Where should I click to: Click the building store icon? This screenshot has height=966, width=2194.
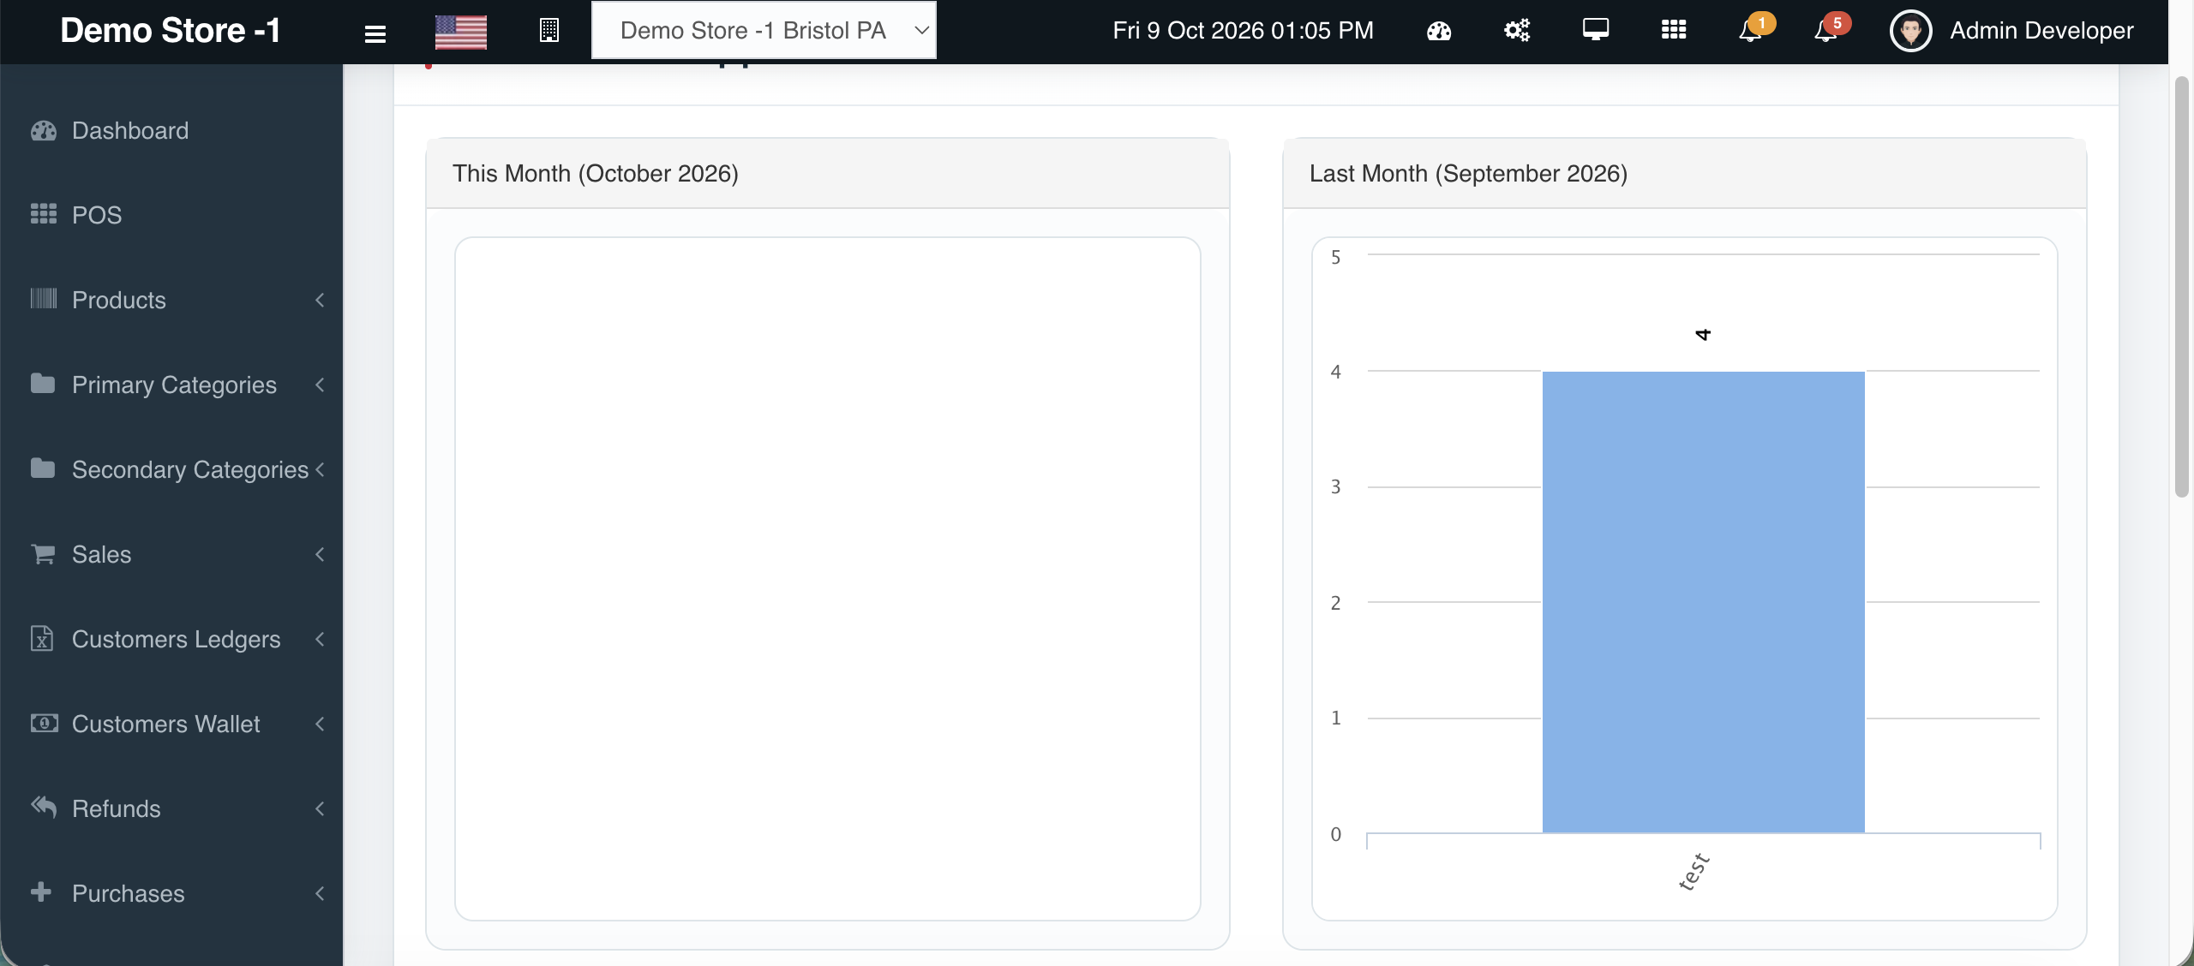(549, 31)
